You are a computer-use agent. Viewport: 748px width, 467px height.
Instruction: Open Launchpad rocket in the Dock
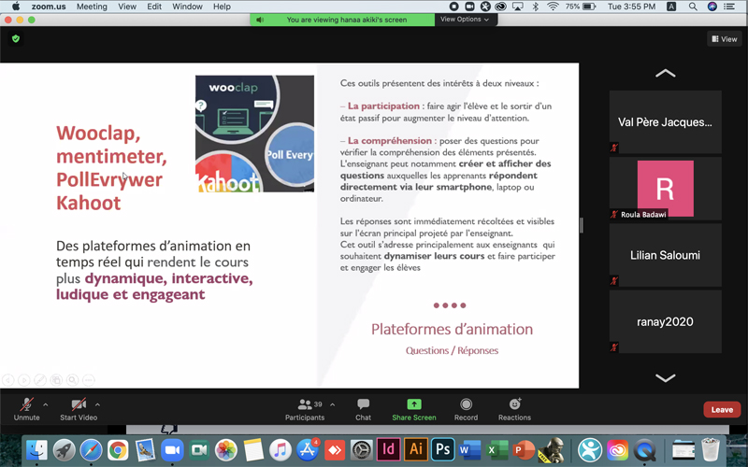tap(64, 449)
